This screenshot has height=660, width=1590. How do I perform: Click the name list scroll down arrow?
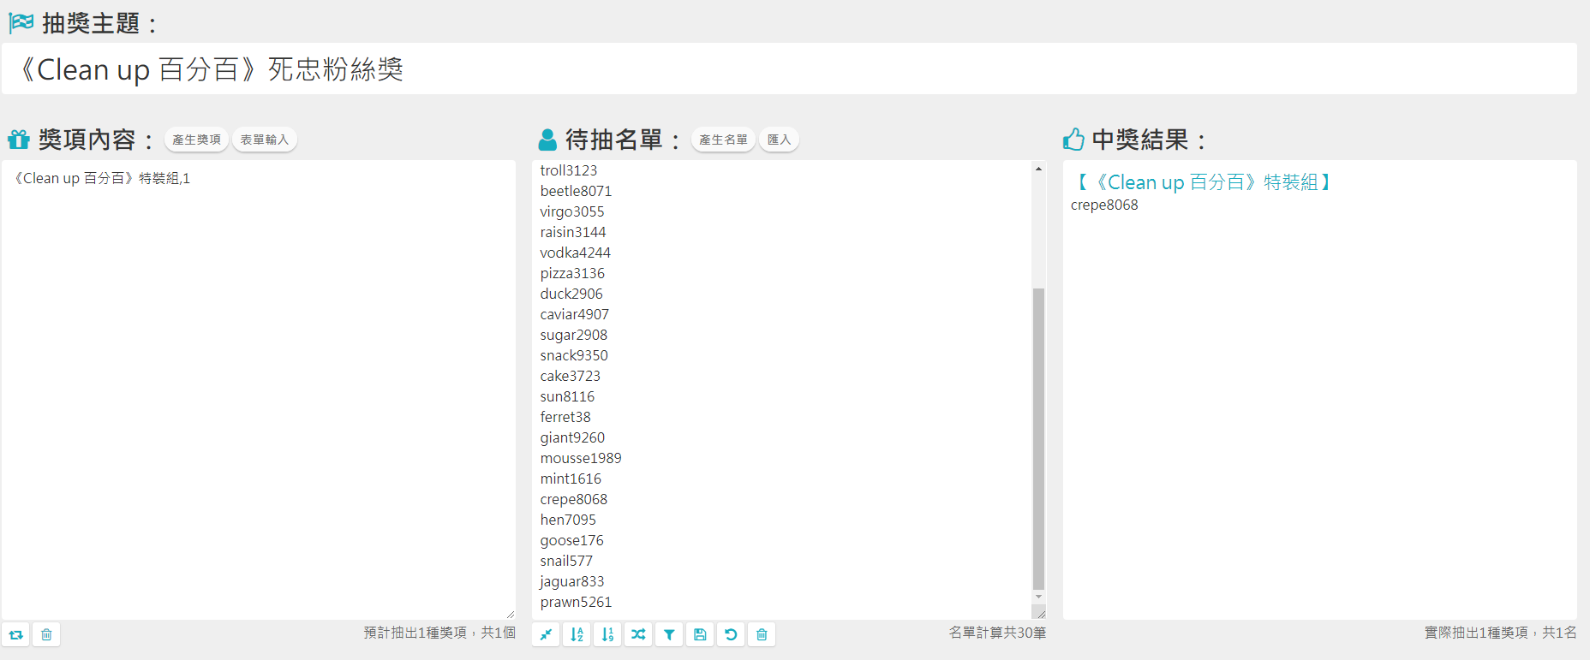point(1038,597)
